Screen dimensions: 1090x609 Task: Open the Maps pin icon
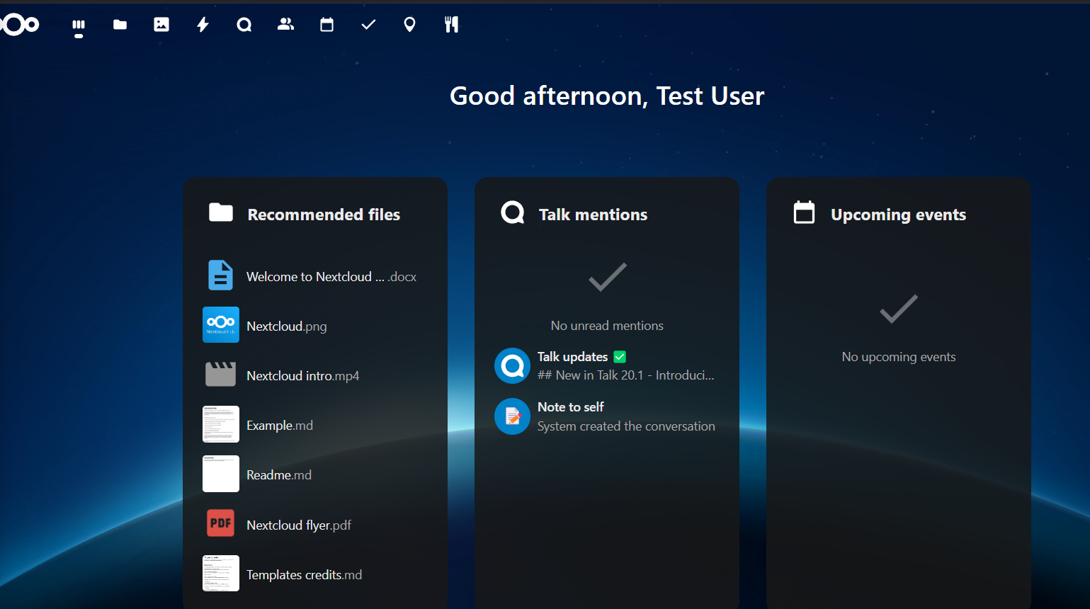coord(409,25)
